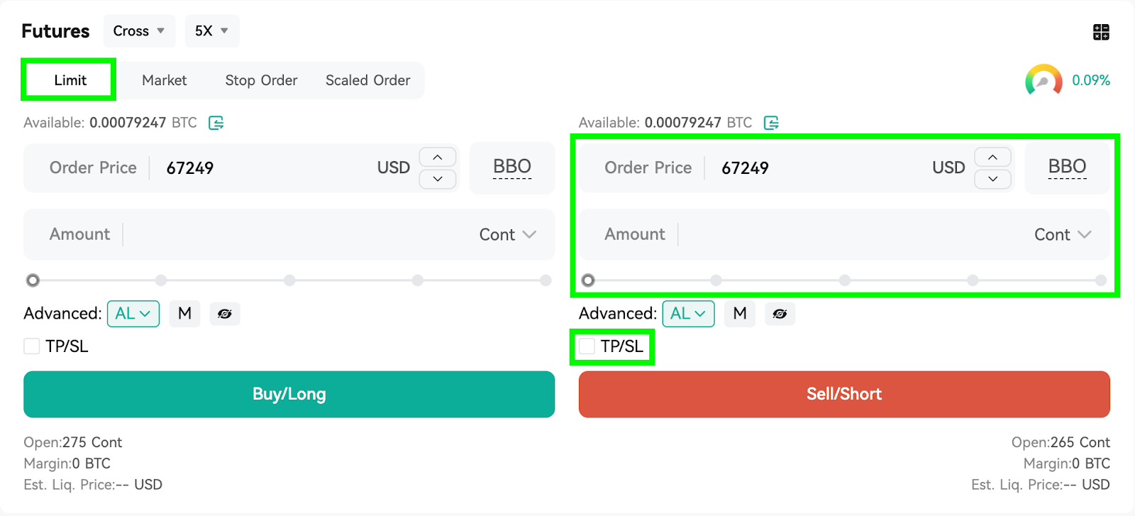
Task: Decrease sell Order Price with down arrow
Action: 992,179
